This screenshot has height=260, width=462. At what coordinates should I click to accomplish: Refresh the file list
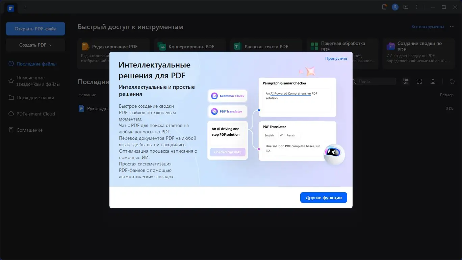click(452, 81)
